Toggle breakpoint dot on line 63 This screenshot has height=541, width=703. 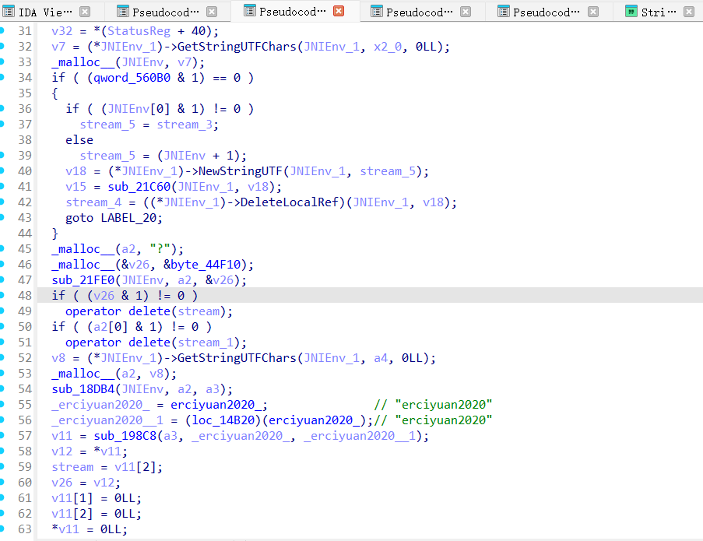point(4,529)
